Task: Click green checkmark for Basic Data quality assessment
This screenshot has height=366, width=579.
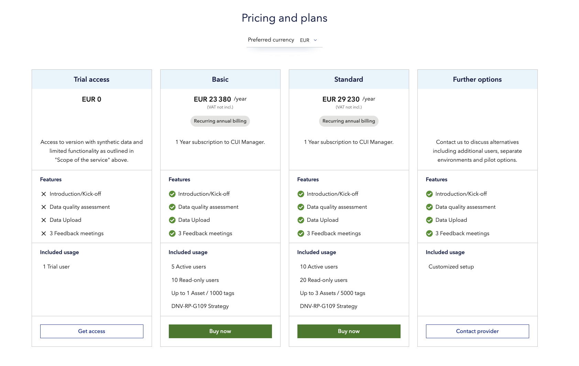Action: pyautogui.click(x=172, y=207)
